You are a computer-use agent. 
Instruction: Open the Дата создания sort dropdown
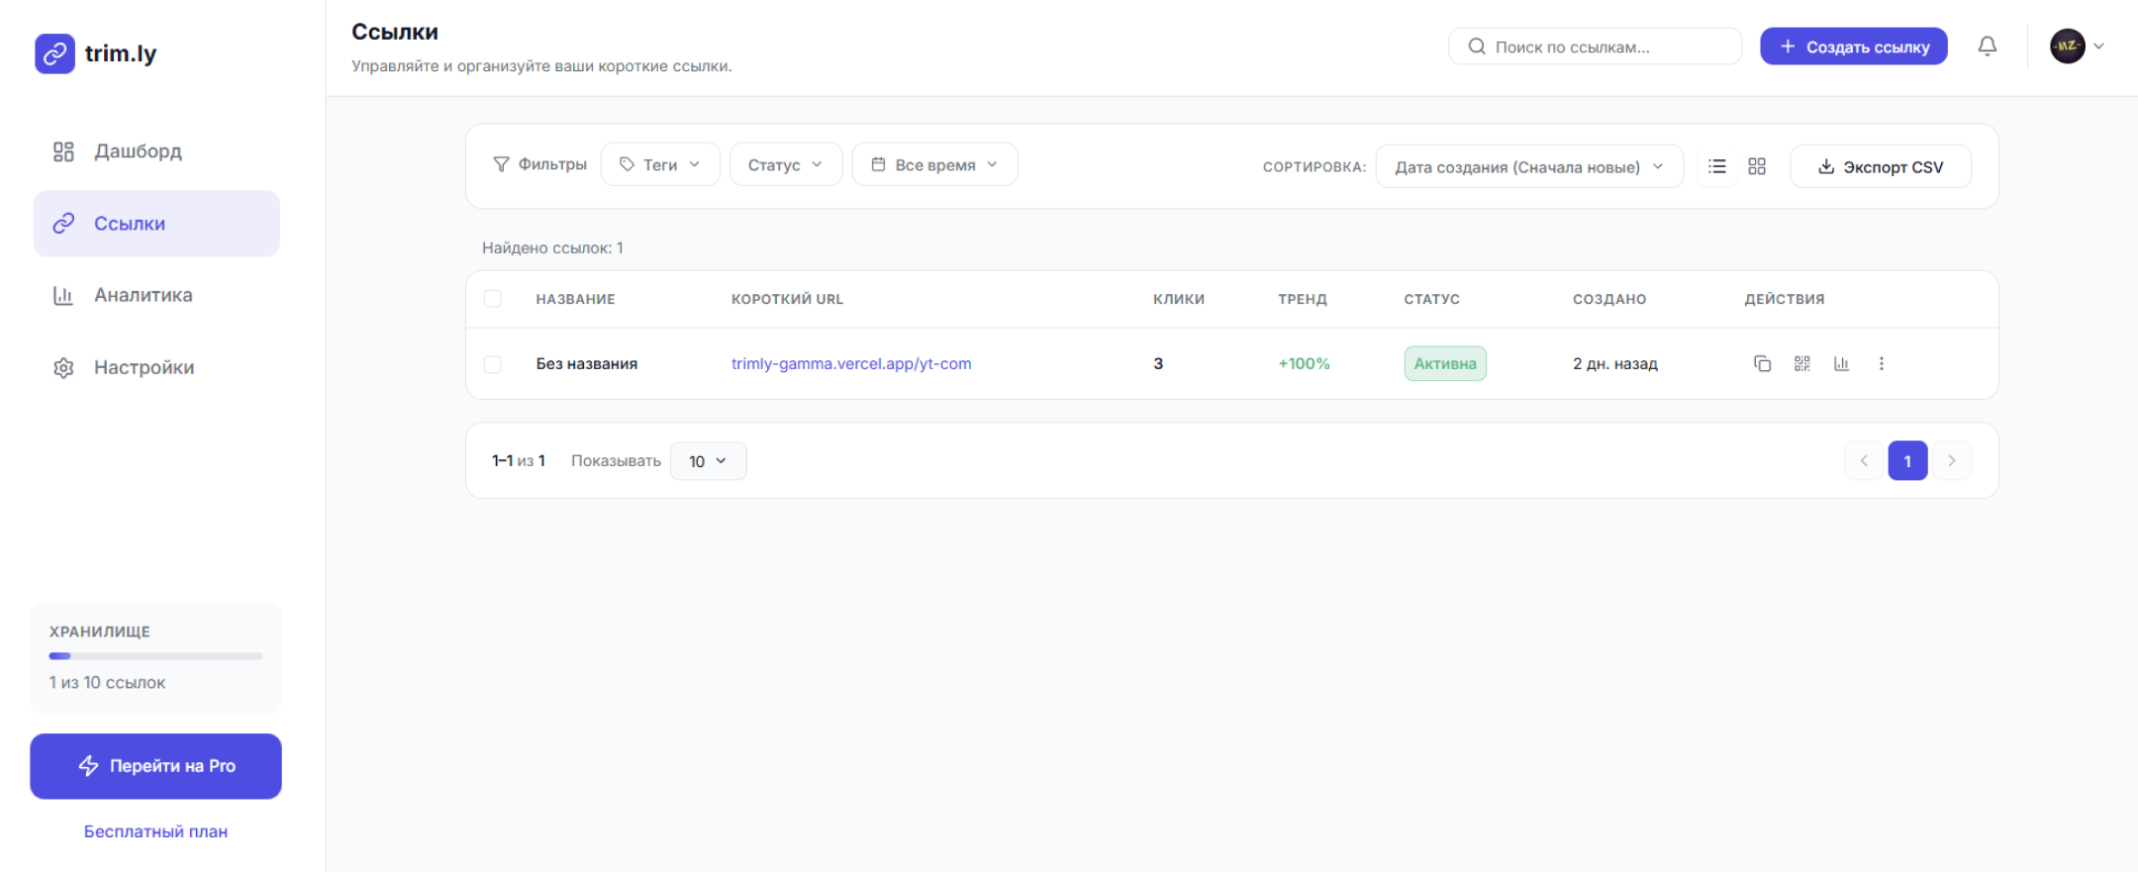(1528, 166)
